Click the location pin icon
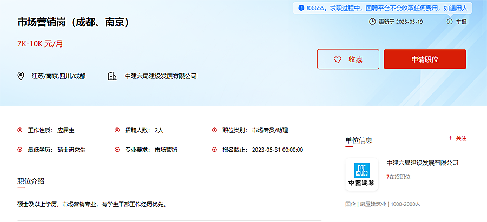The image size is (487, 222). point(21,76)
